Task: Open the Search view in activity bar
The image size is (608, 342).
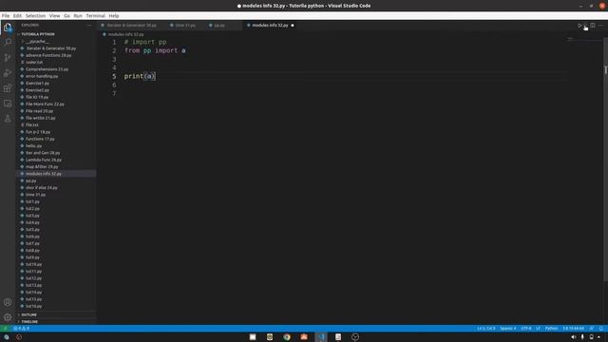Action: [8, 42]
